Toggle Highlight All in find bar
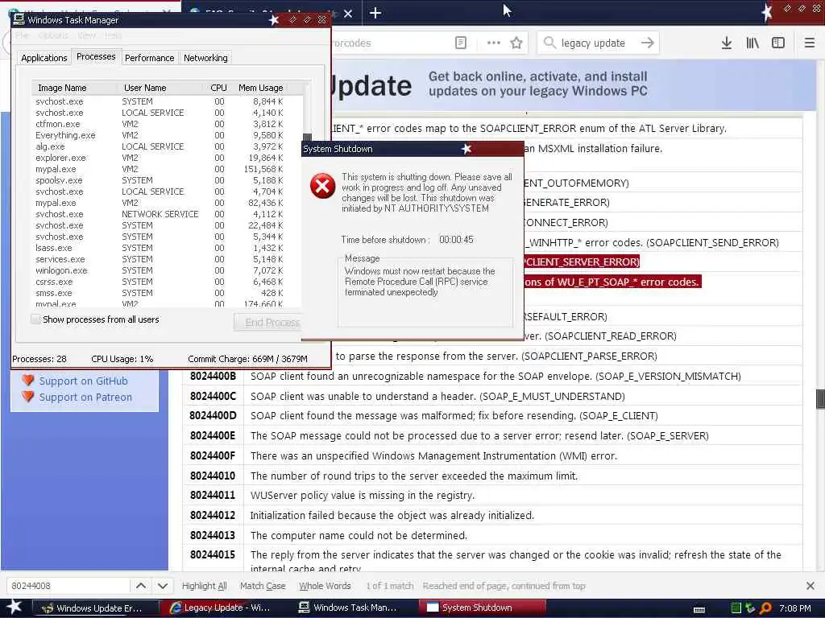Image resolution: width=825 pixels, height=618 pixels. (204, 586)
